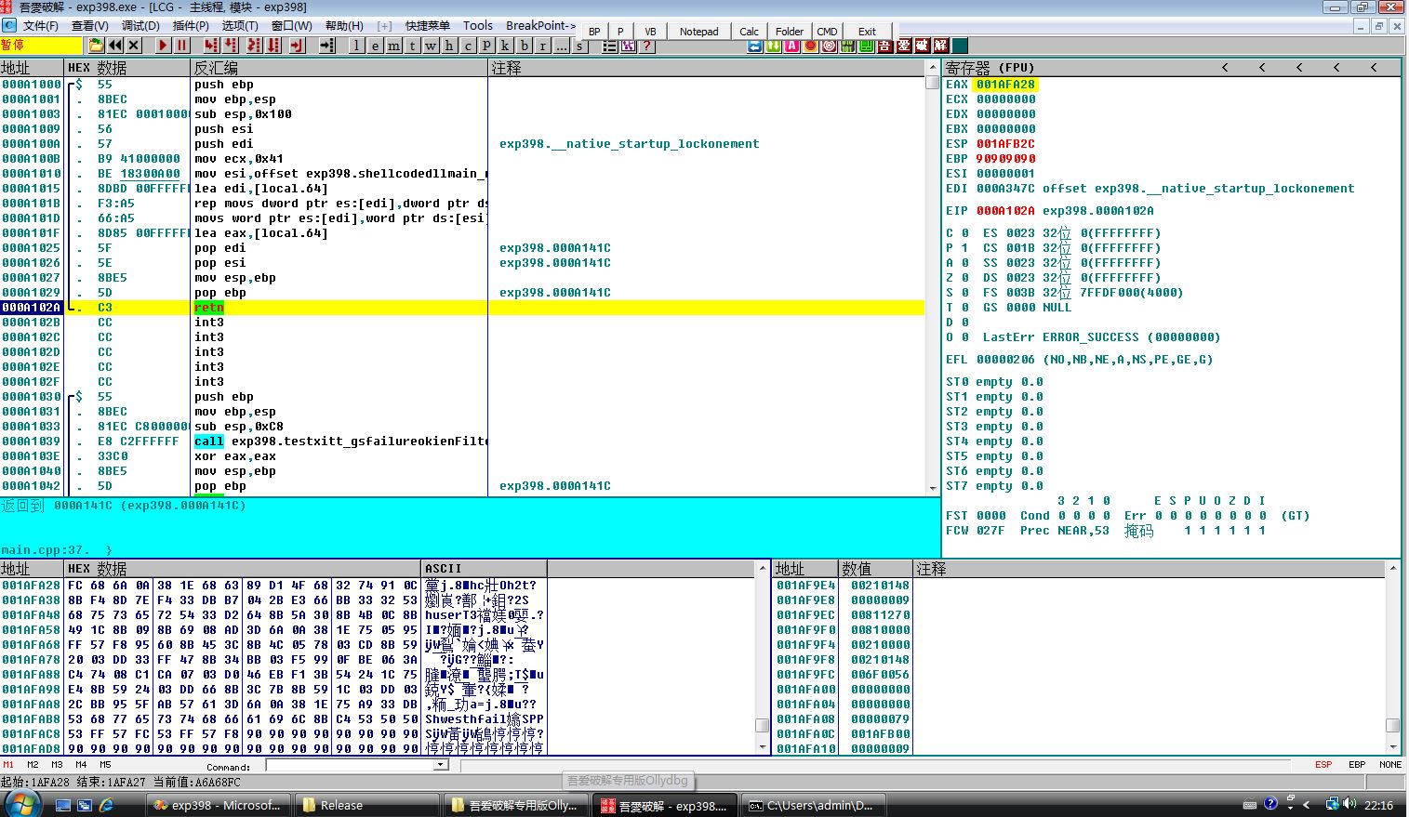Image resolution: width=1409 pixels, height=817 pixels.
Task: Open the 选项(T) menu
Action: pos(240,25)
